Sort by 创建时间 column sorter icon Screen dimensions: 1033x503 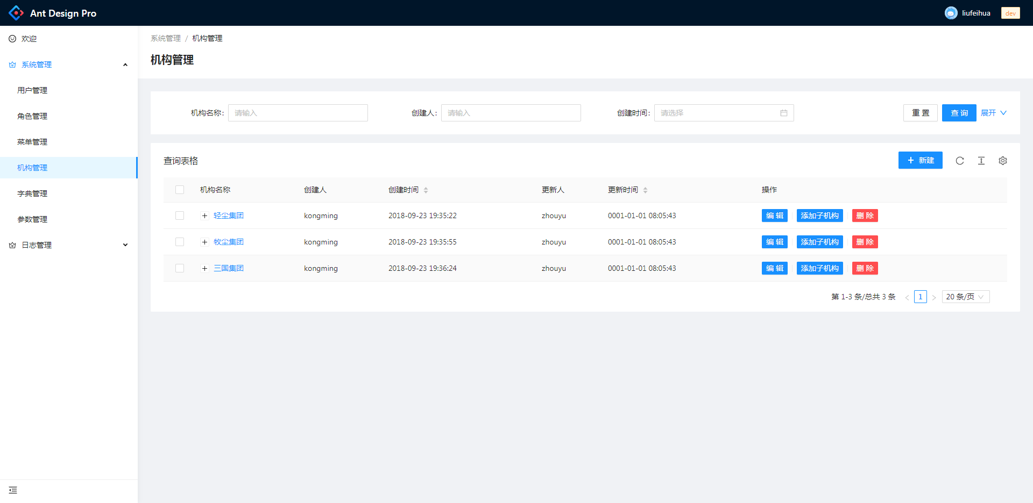click(x=426, y=190)
